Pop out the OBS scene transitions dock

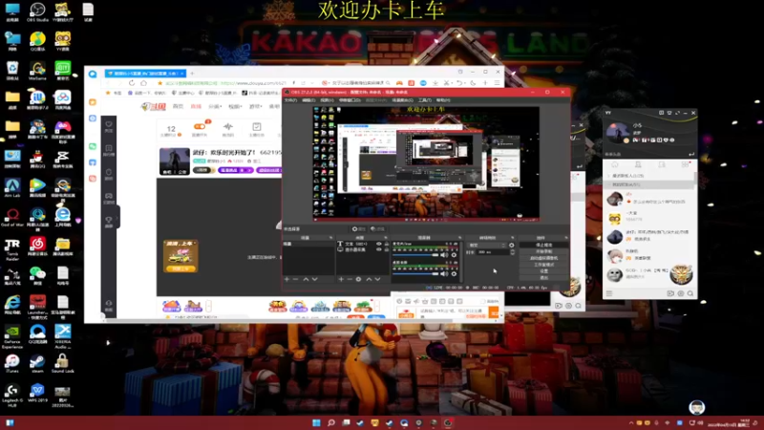tap(513, 238)
